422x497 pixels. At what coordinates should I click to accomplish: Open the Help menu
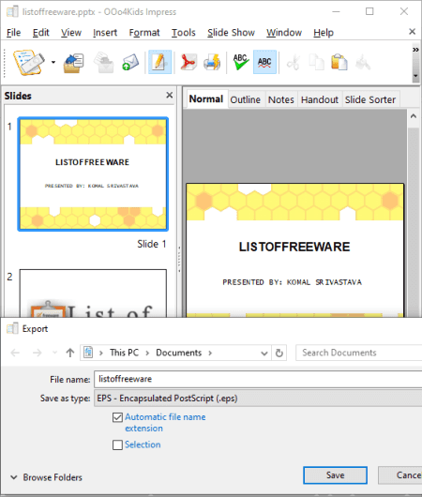324,33
